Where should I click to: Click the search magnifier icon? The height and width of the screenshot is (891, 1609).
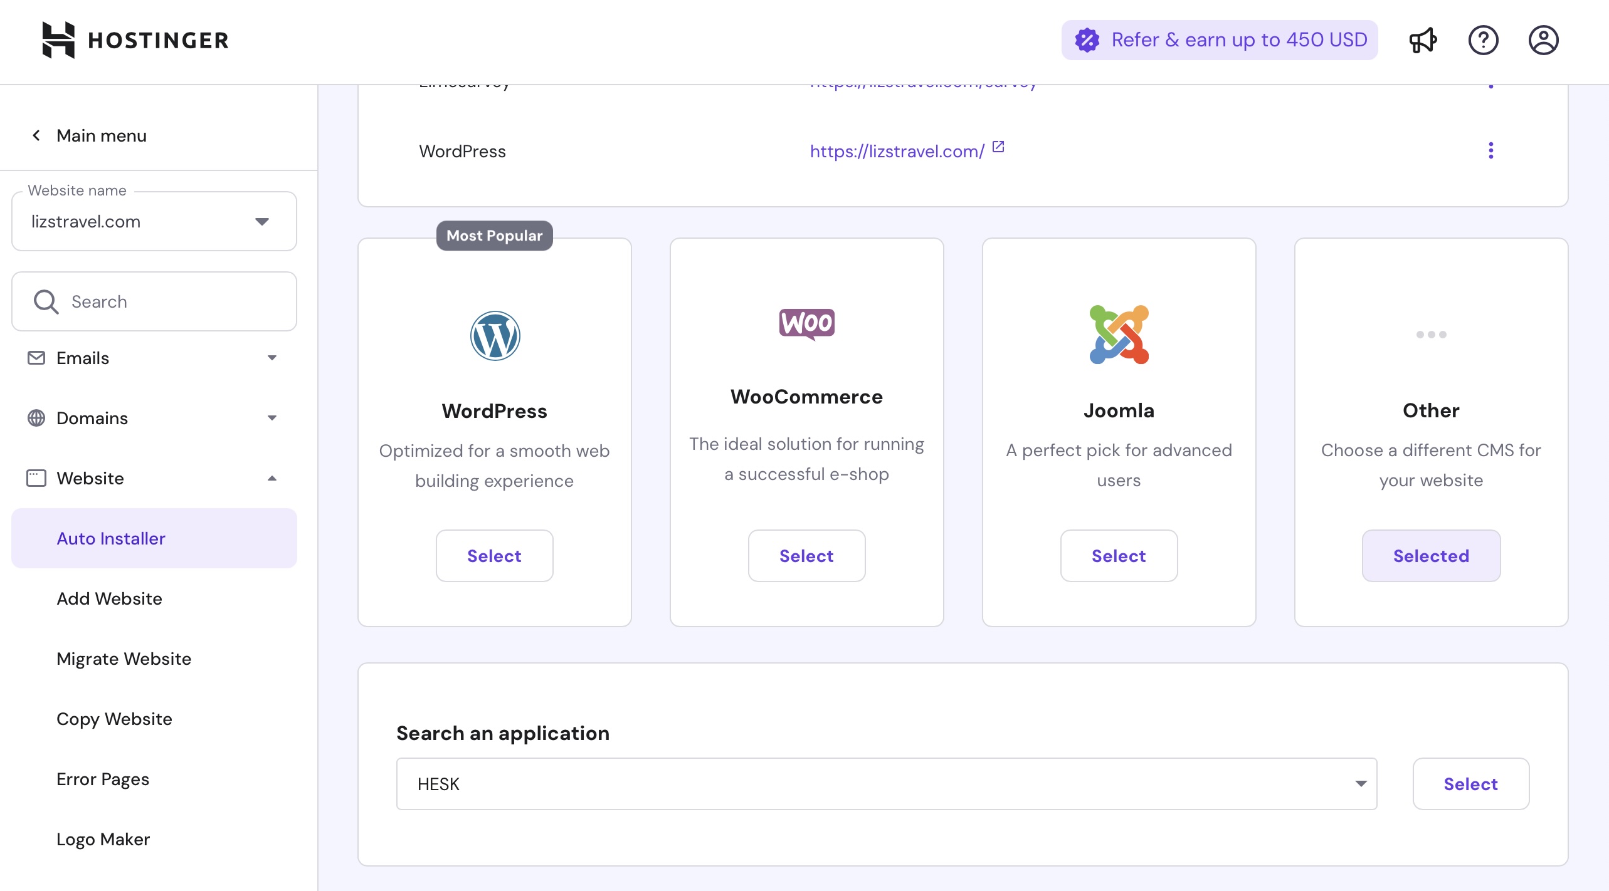point(46,301)
